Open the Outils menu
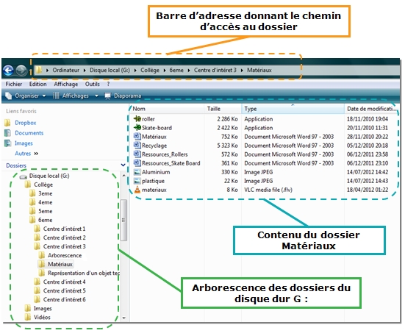Viewport: 405px width, 336px height. click(92, 85)
